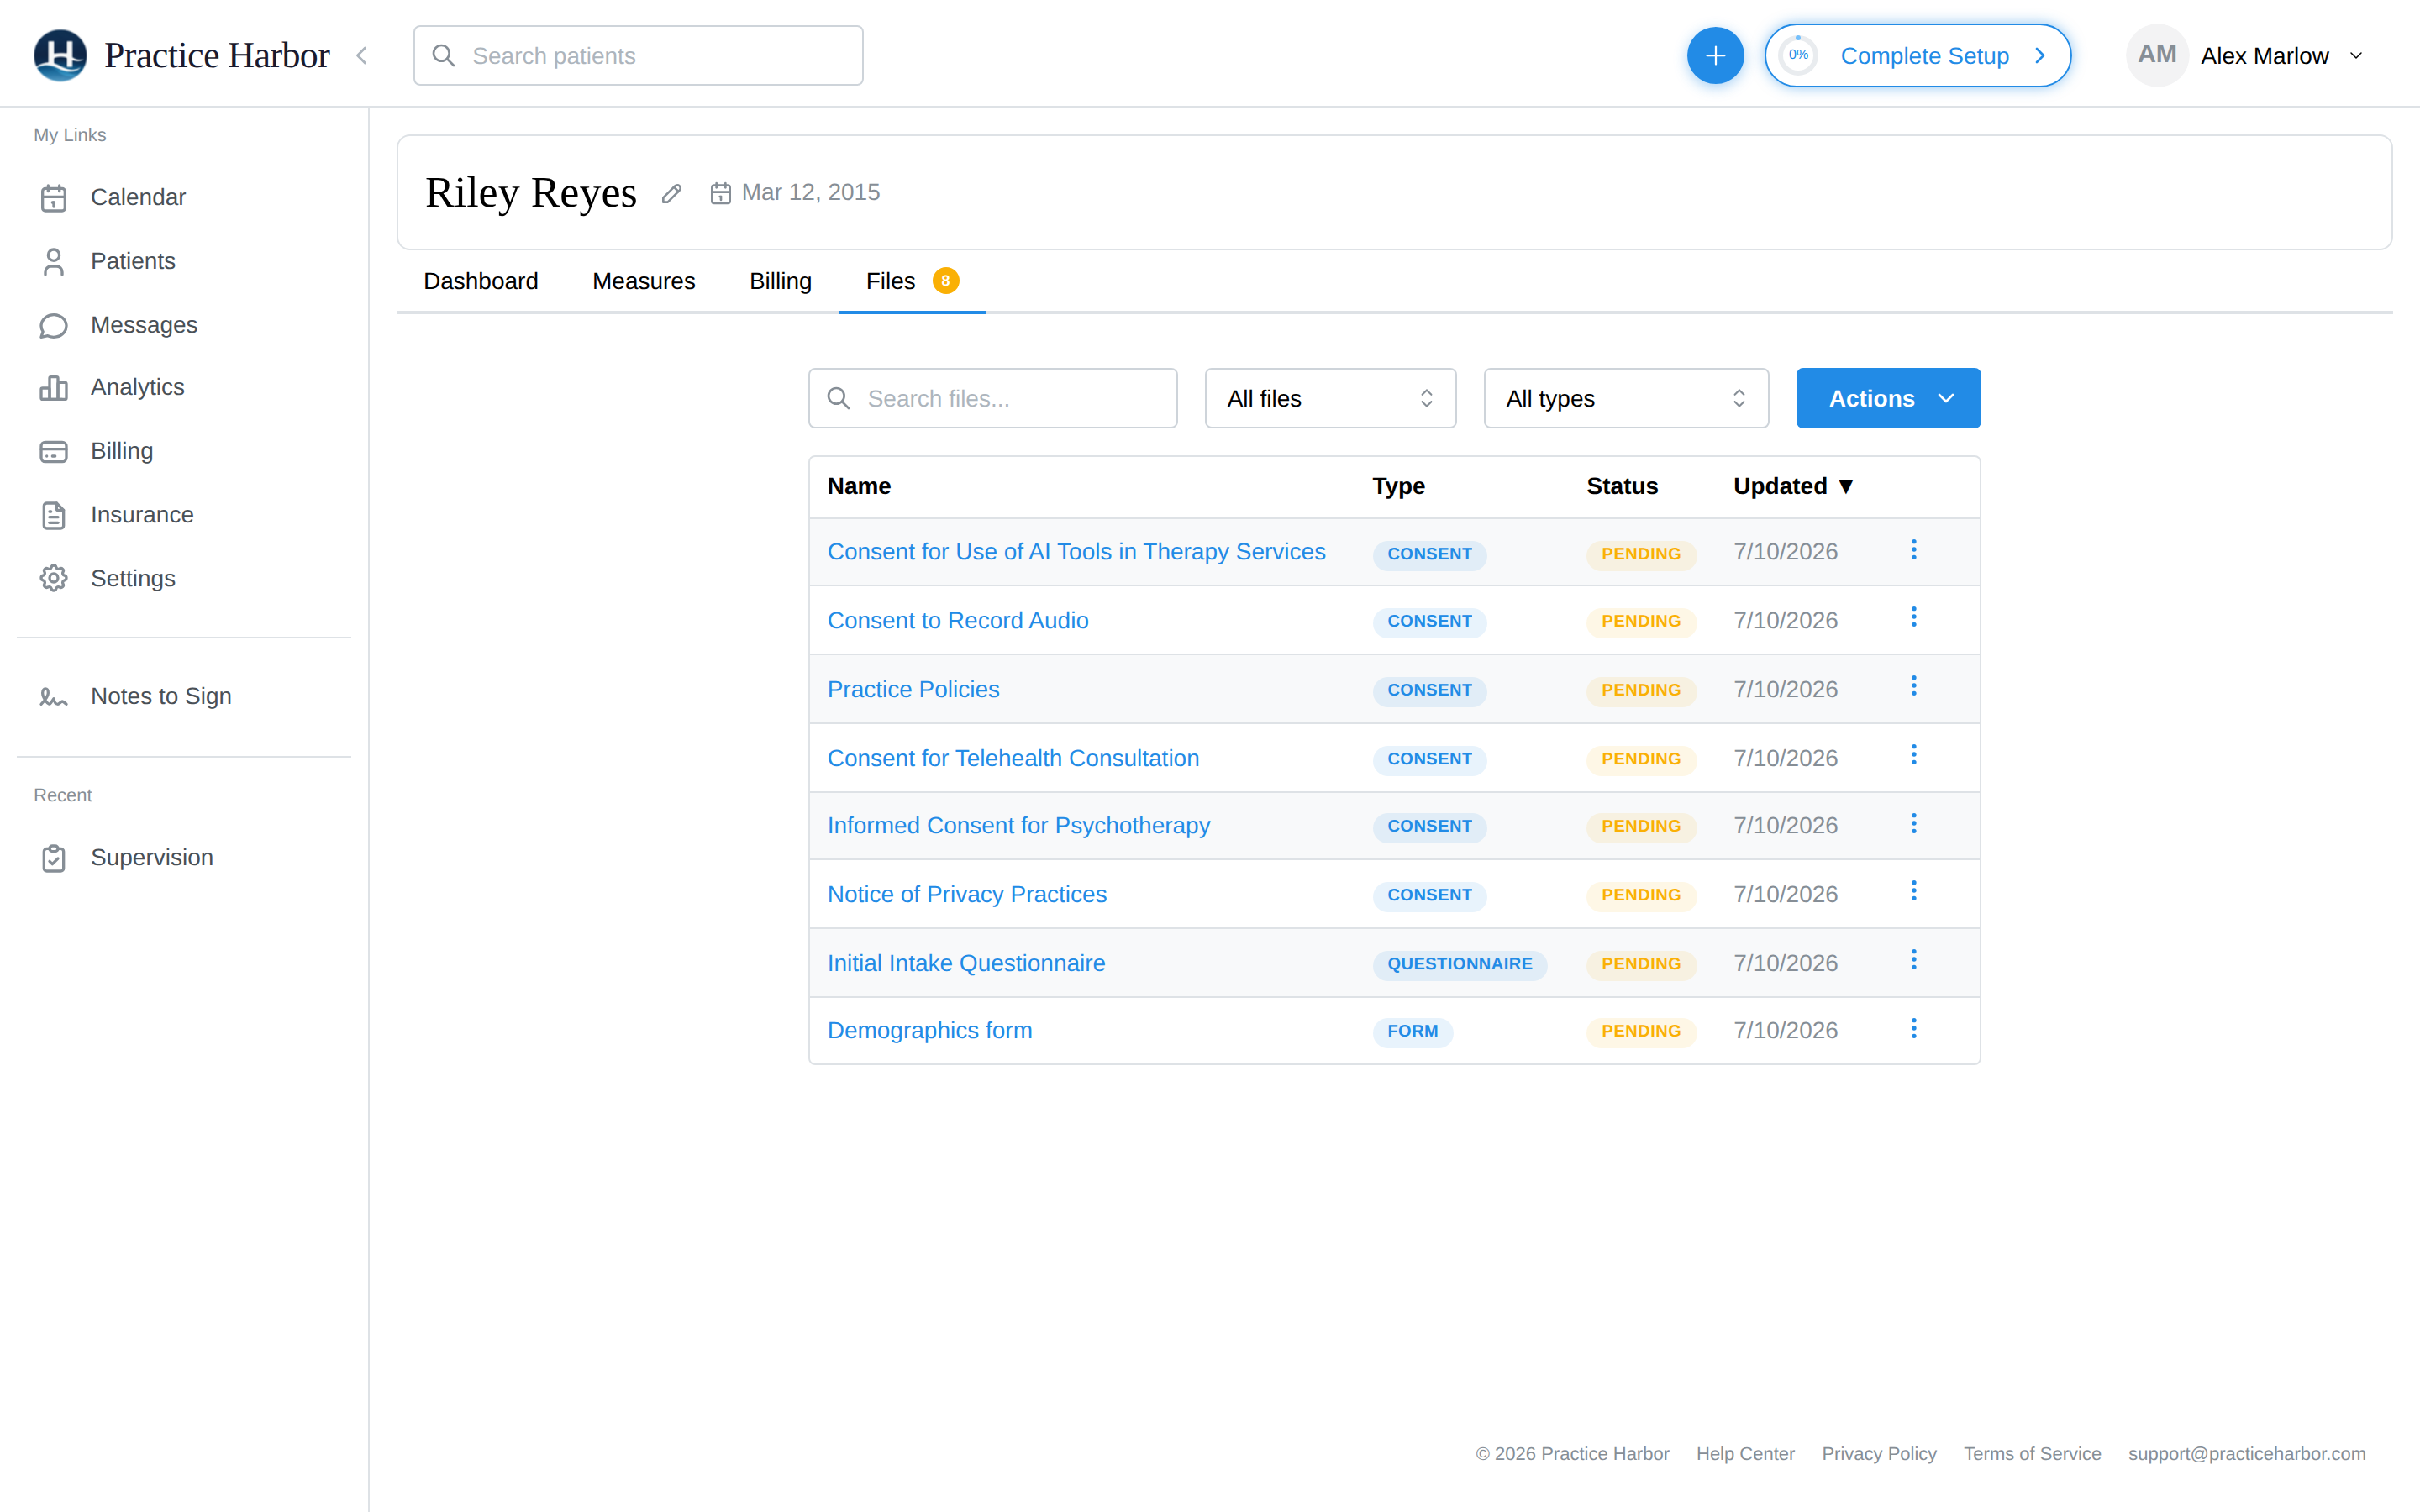Image resolution: width=2420 pixels, height=1512 pixels.
Task: Open the Patients sidebar icon
Action: (54, 262)
